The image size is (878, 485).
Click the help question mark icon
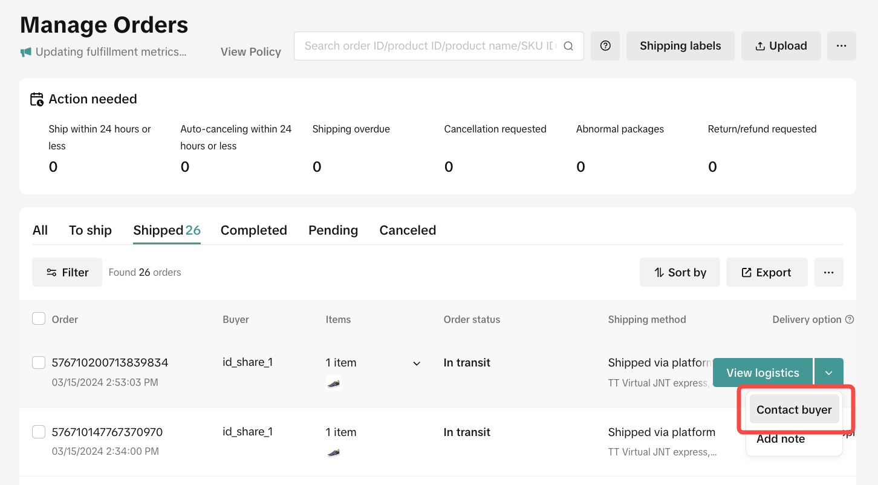[605, 46]
